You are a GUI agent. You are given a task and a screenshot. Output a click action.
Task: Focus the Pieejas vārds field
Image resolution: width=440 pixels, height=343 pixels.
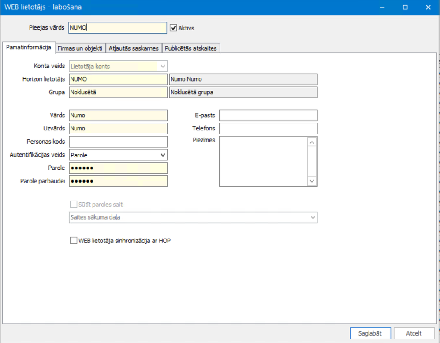(118, 28)
